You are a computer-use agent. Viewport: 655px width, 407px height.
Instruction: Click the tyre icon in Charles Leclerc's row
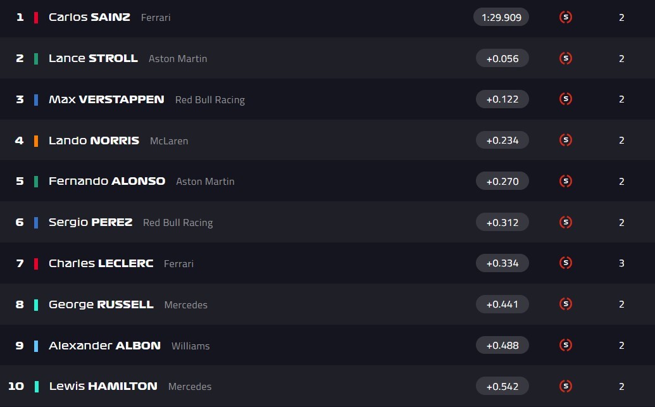(x=566, y=263)
